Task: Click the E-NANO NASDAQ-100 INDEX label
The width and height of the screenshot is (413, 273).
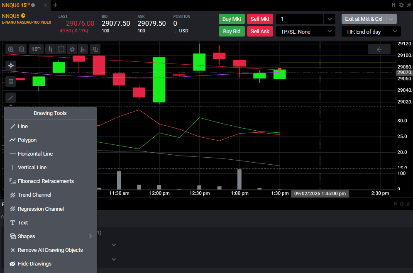Action: coord(27,22)
